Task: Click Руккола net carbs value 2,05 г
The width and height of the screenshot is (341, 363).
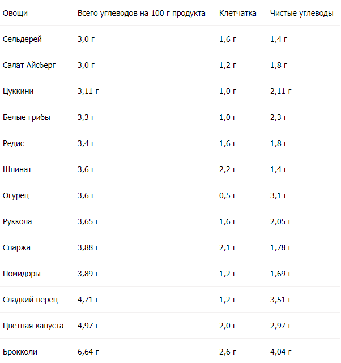Action: [280, 221]
